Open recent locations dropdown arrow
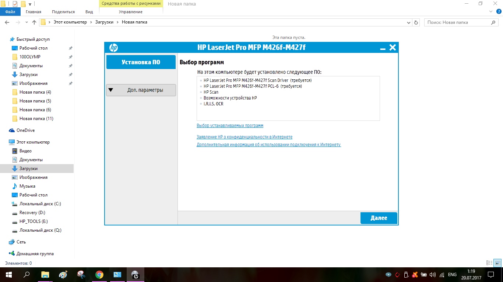Image resolution: width=503 pixels, height=282 pixels. click(27, 22)
